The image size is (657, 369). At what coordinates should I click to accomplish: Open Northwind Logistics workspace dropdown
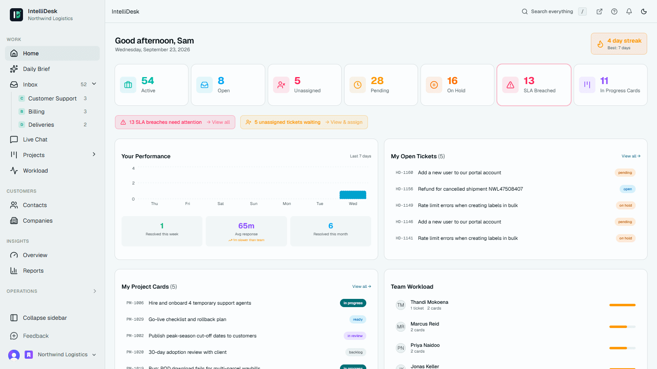point(61,355)
